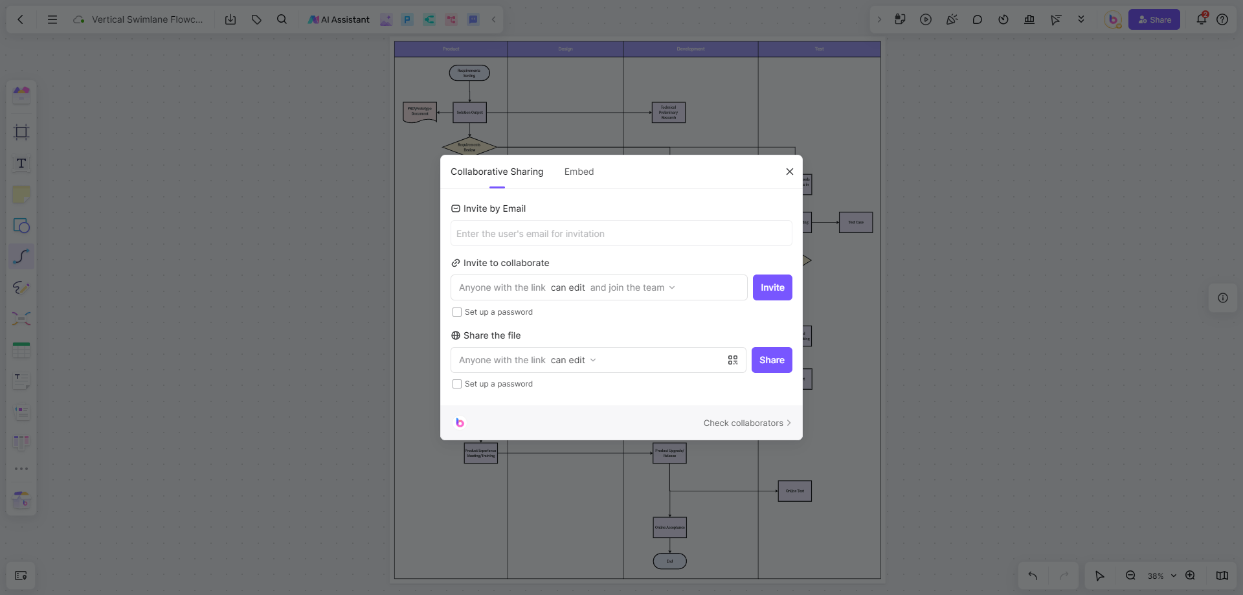
Task: Select the Text tool in left sidebar
Action: (x=21, y=163)
